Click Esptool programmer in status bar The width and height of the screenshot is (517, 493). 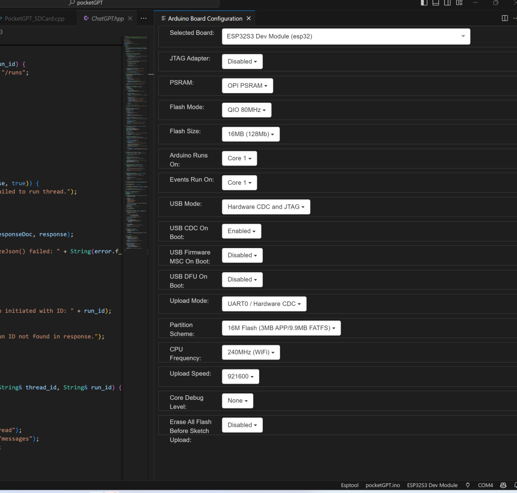tap(350, 485)
